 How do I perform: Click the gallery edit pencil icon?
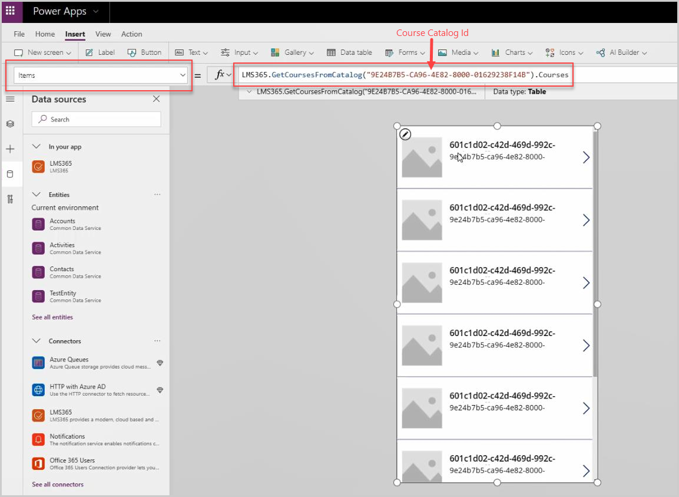pos(405,134)
